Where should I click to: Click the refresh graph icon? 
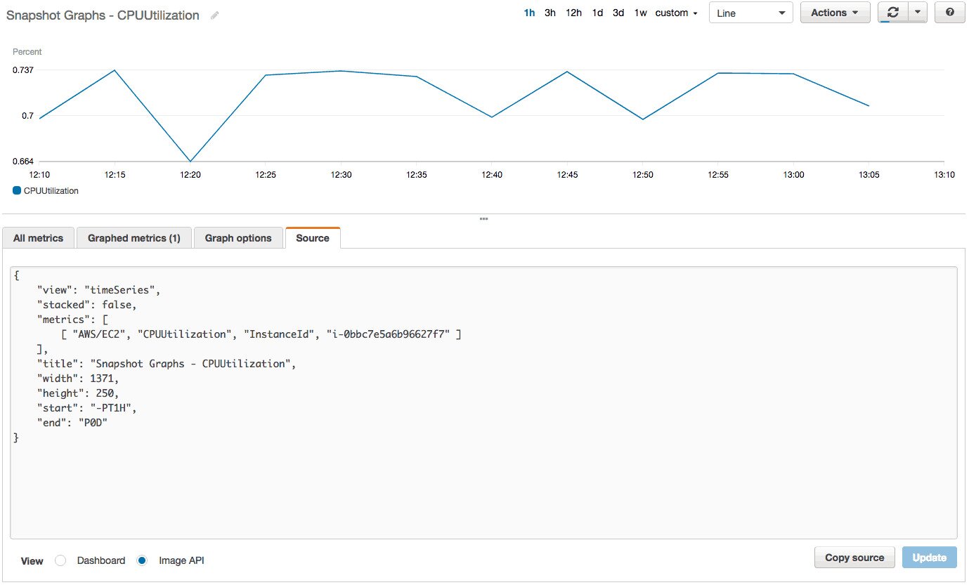892,13
